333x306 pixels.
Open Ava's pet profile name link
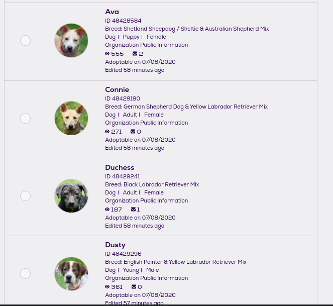pyautogui.click(x=112, y=12)
